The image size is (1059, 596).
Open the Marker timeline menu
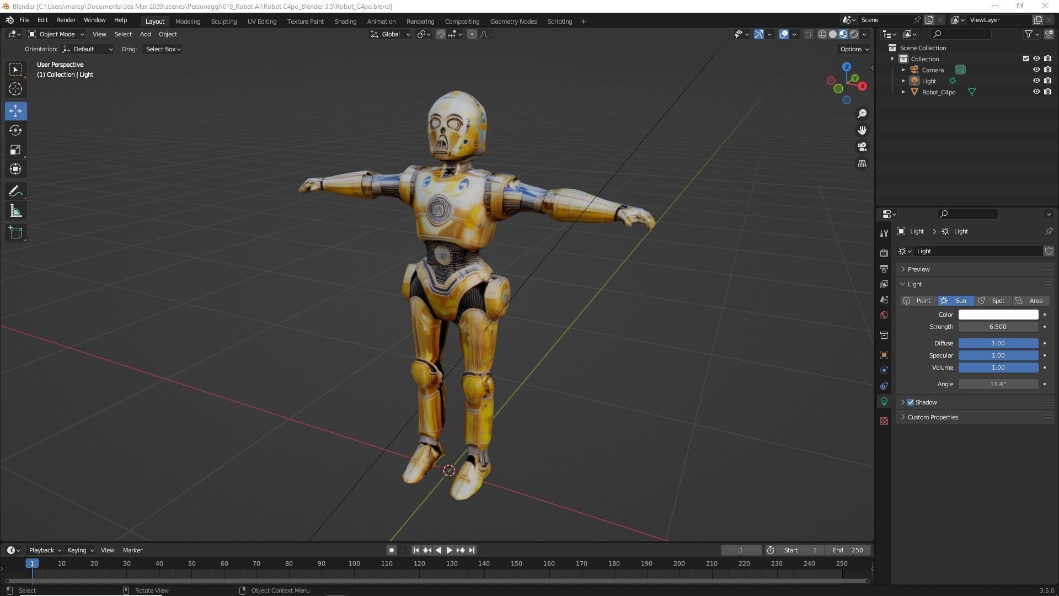(x=132, y=550)
